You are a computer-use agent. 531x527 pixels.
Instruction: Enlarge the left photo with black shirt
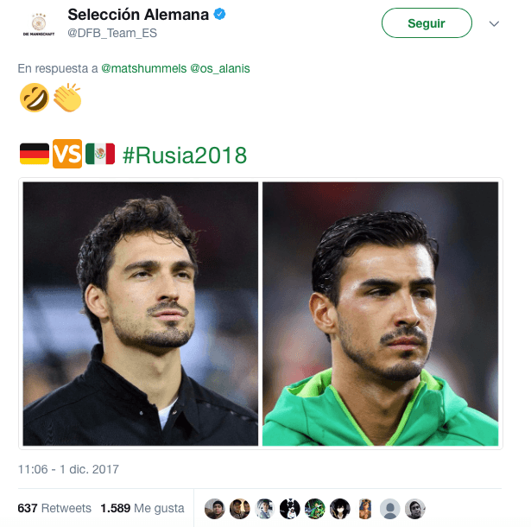click(x=141, y=314)
